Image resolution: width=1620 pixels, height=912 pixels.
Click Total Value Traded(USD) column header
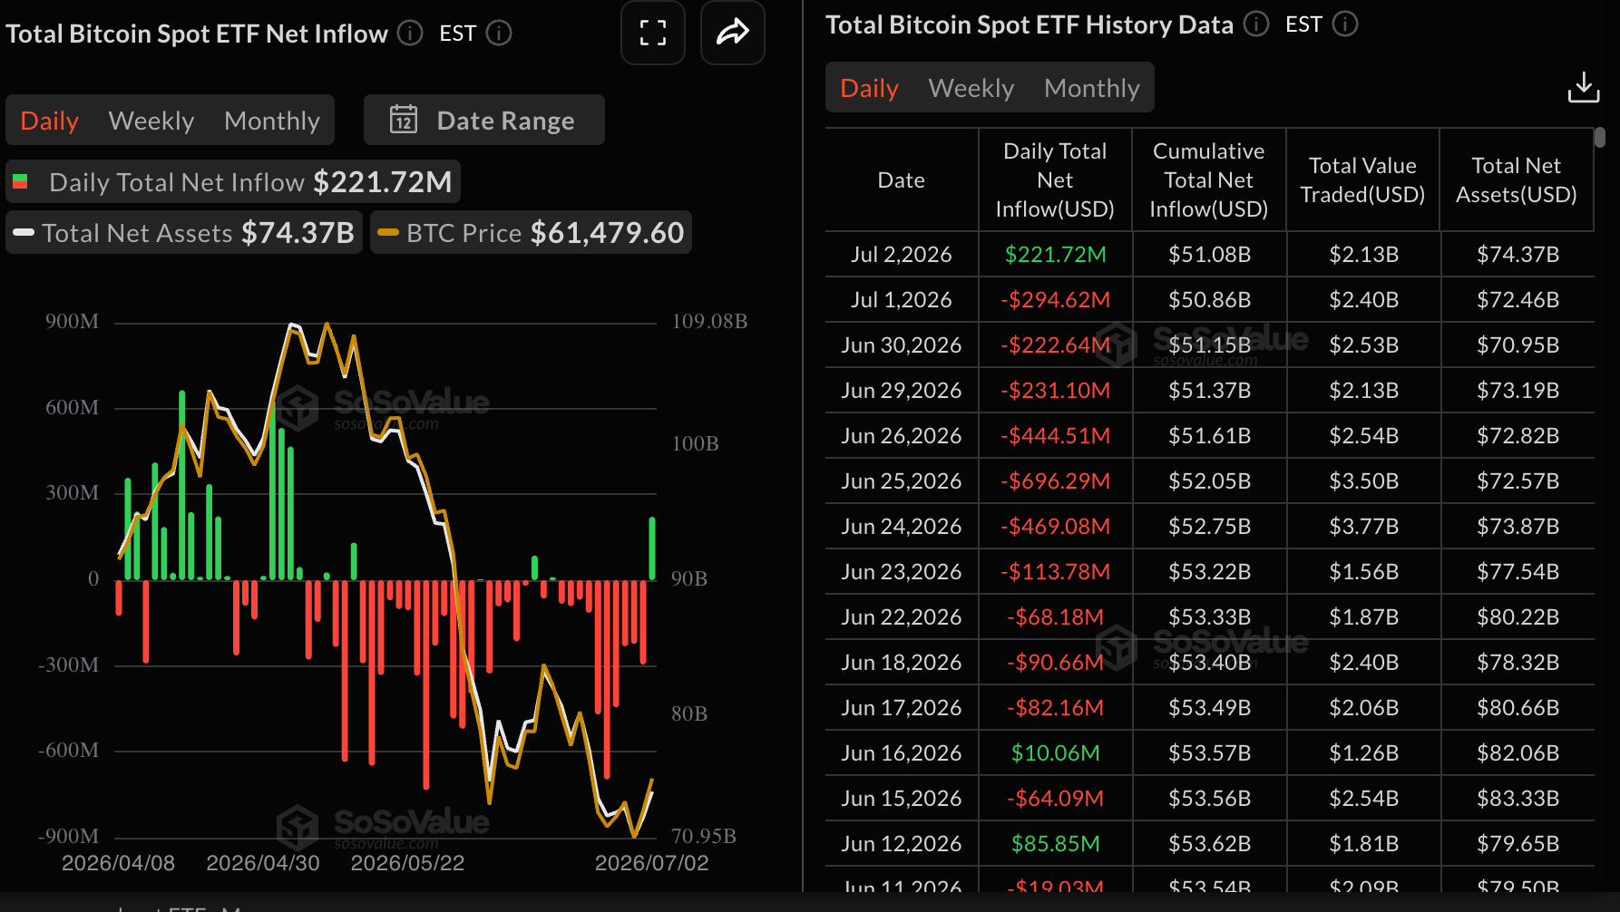pos(1362,180)
